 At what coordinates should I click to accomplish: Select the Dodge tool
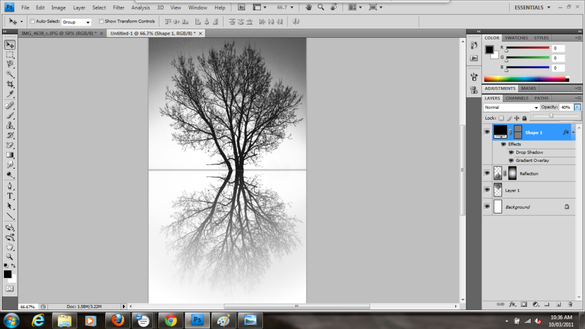[x=10, y=175]
